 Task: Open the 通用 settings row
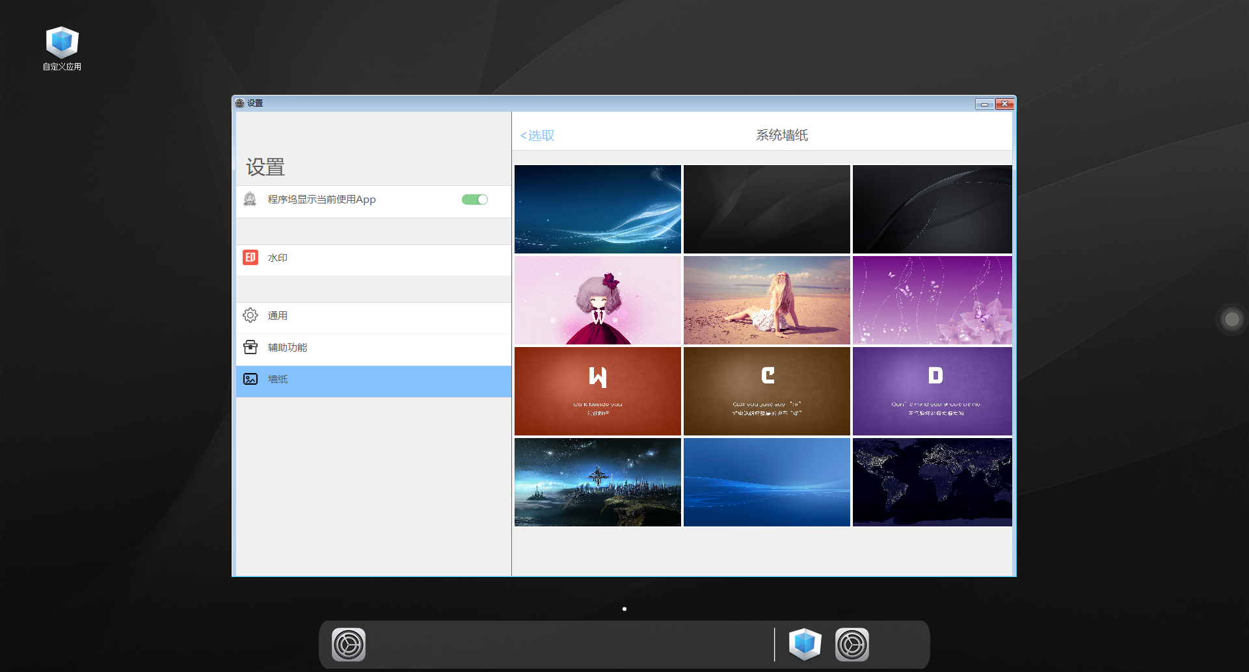click(373, 318)
